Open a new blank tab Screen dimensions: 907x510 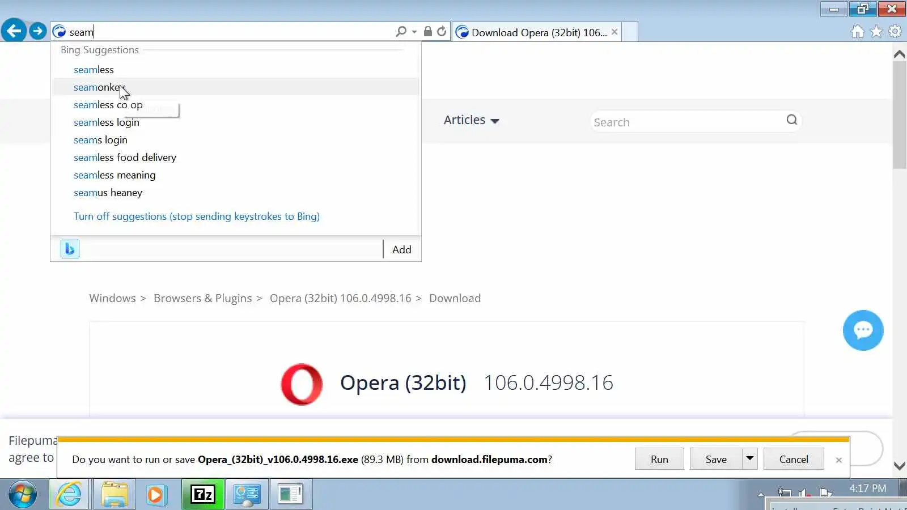click(630, 32)
